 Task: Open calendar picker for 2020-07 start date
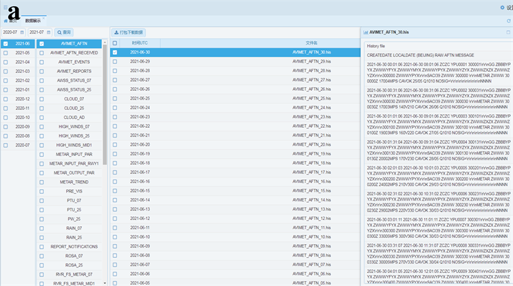23,32
